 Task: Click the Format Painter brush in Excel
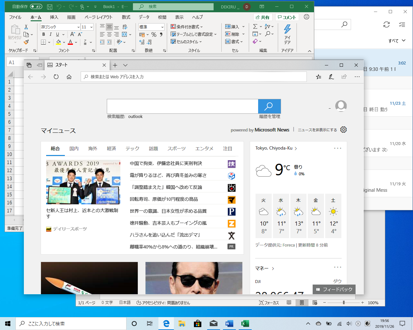26,42
